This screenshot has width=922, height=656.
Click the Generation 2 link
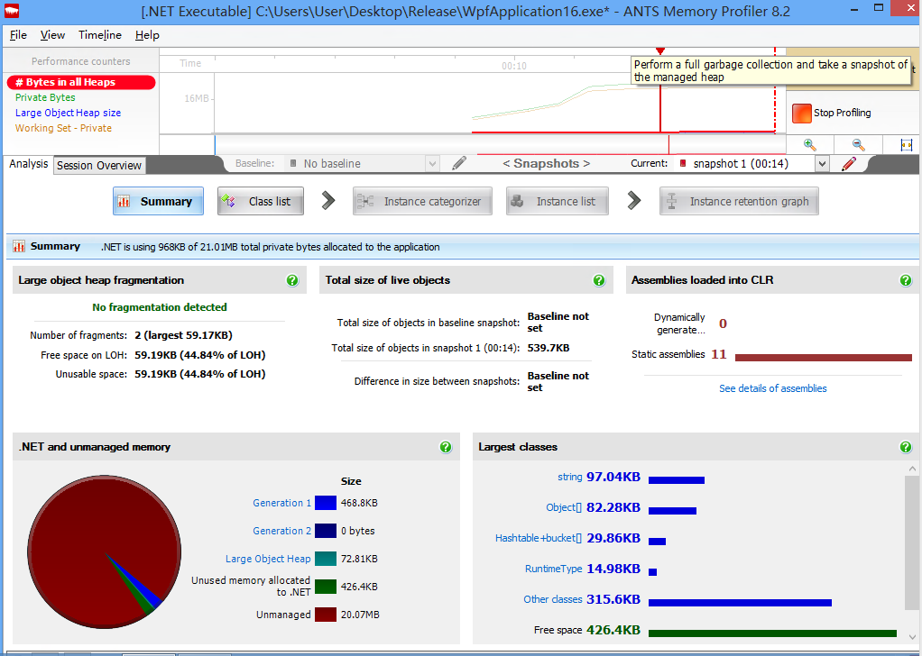281,531
